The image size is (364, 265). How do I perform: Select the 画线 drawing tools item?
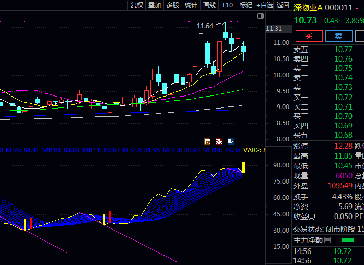point(209,5)
